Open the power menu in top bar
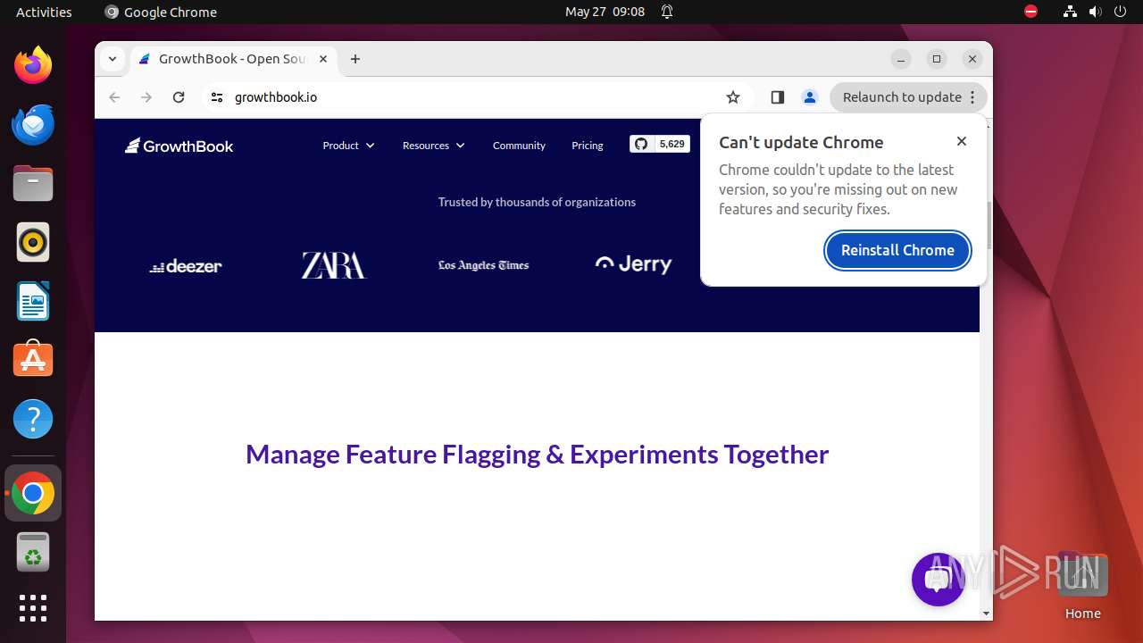This screenshot has width=1143, height=643. coord(1120,12)
